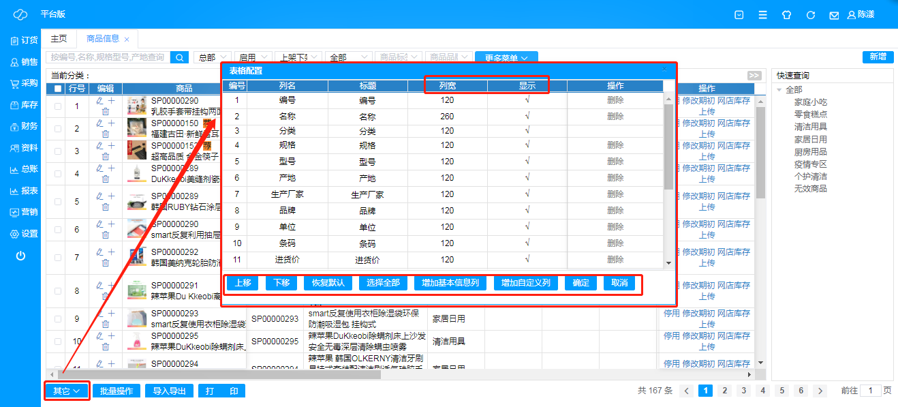
Task: Open the 设置 sidebar module
Action: pos(24,234)
